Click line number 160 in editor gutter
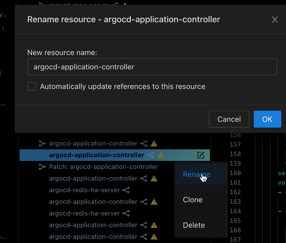The width and height of the screenshot is (286, 243). 235,173
